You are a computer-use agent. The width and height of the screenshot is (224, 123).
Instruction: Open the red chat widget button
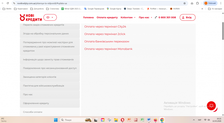pyautogui.click(x=211, y=106)
